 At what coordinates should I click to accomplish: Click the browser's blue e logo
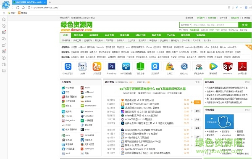click(5, 5)
